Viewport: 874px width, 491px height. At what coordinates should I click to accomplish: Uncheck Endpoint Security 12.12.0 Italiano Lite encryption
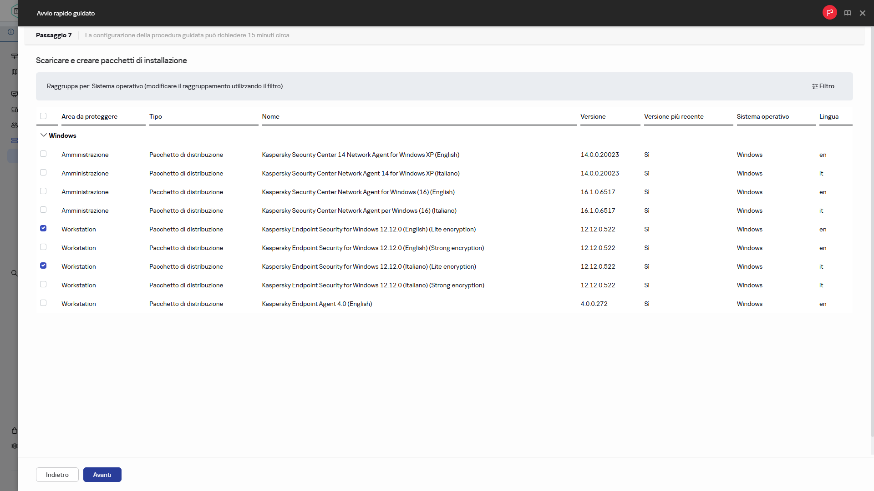(x=43, y=266)
